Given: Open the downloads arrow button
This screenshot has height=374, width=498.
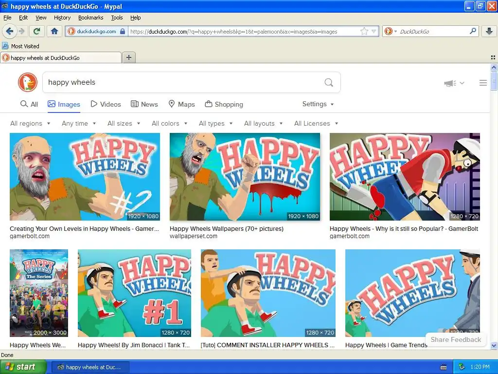Looking at the screenshot, I should tap(489, 31).
